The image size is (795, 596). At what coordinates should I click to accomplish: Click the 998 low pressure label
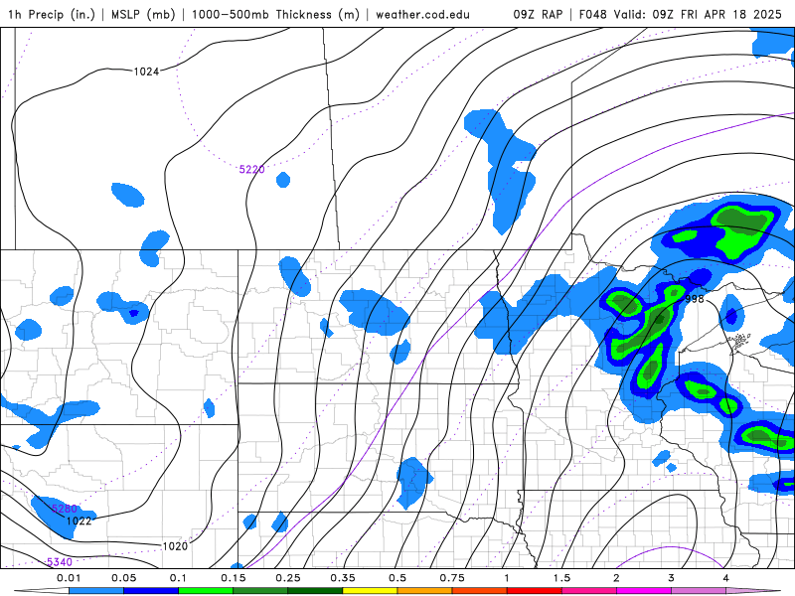695,299
